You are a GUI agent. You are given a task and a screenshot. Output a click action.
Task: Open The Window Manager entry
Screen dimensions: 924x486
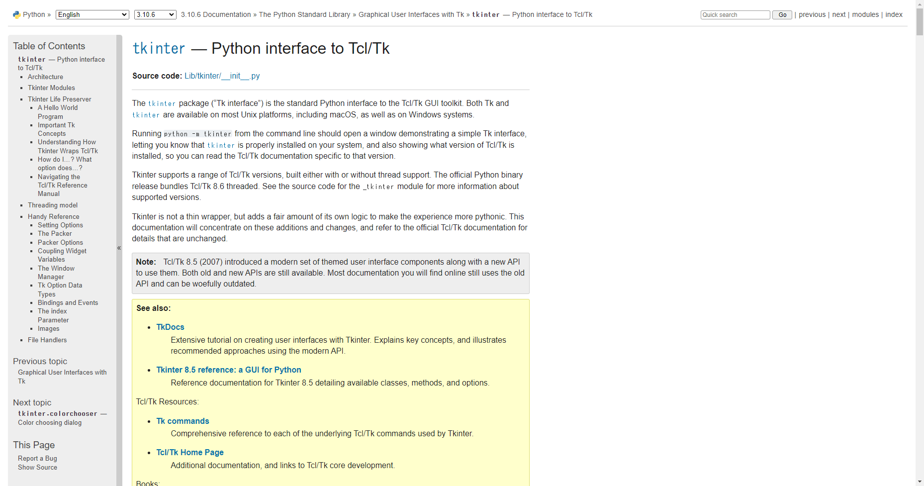[x=56, y=273]
